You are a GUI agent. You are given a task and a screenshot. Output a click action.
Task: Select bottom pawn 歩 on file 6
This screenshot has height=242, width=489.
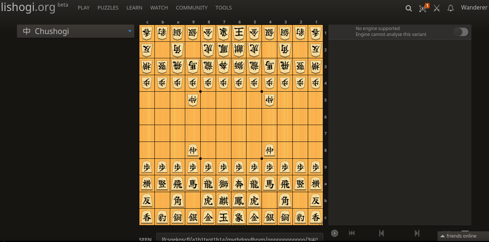[239, 167]
